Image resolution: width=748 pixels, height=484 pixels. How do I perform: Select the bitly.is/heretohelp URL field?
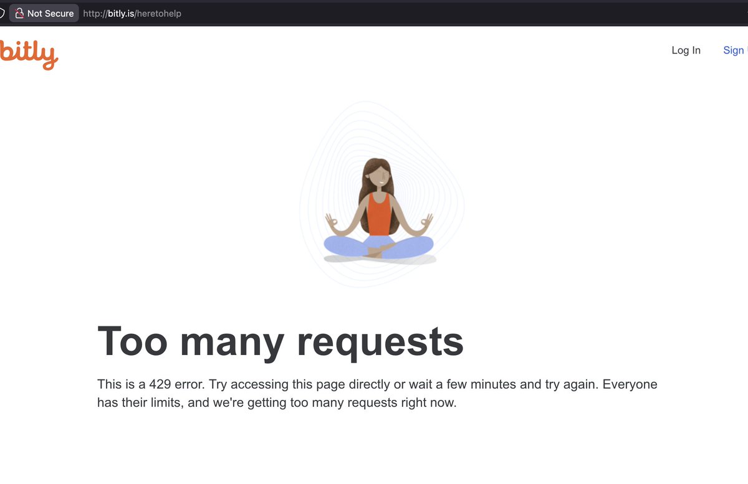coord(132,13)
